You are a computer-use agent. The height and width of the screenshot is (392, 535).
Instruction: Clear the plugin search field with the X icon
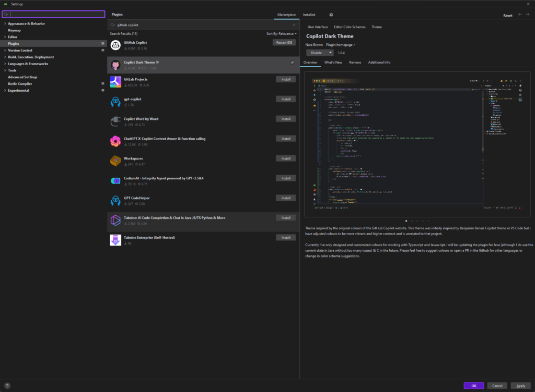[x=294, y=24]
